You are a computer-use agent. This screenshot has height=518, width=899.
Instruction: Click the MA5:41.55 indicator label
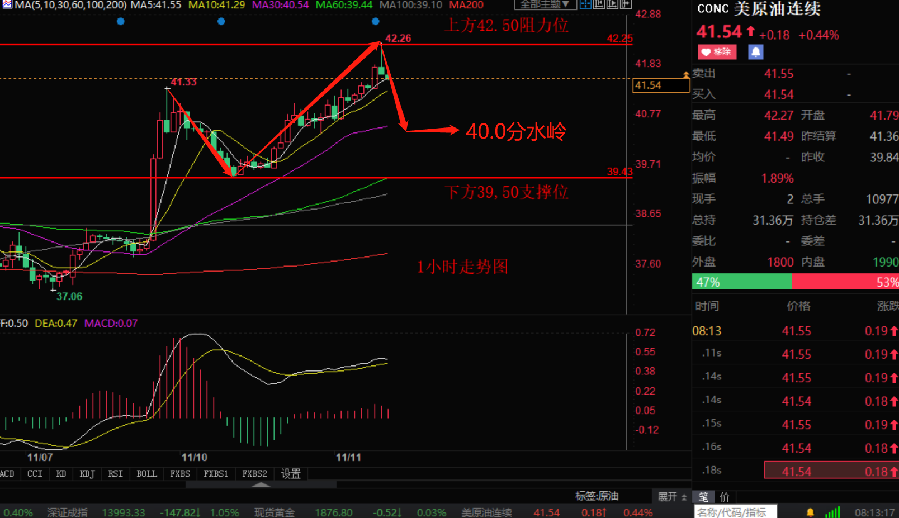[x=156, y=5]
